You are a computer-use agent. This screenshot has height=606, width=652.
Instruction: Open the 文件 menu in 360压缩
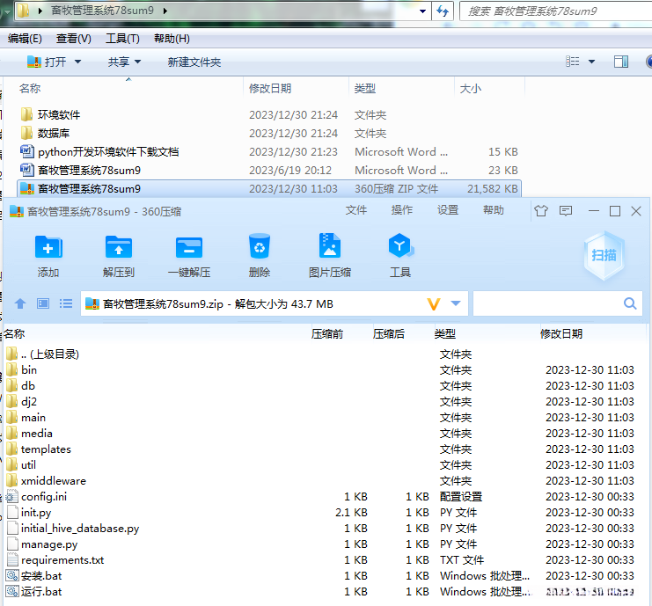356,210
